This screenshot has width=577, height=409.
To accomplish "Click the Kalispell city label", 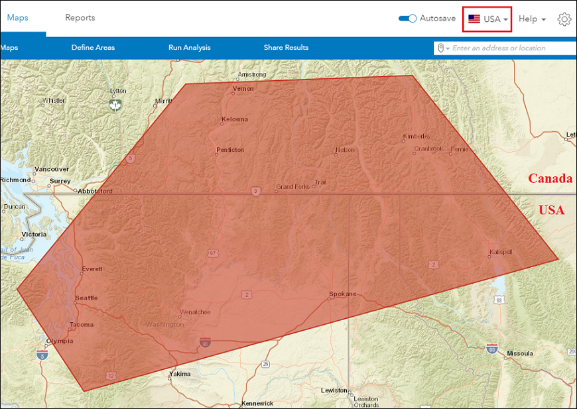I will 501,252.
